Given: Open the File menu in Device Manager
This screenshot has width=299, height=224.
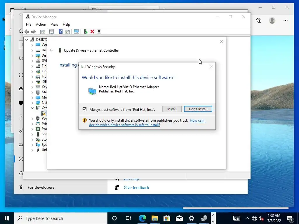Looking at the screenshot, I should coord(29,24).
